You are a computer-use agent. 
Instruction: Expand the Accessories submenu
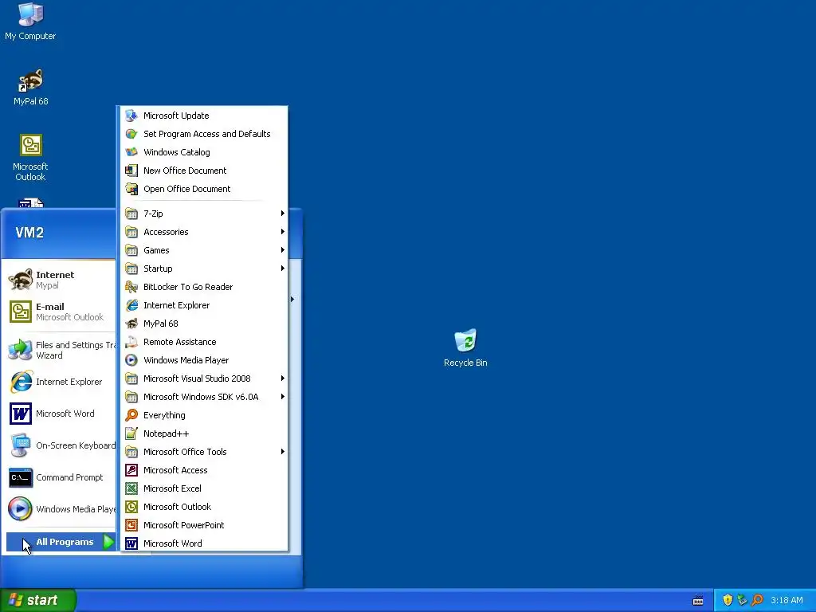204,232
